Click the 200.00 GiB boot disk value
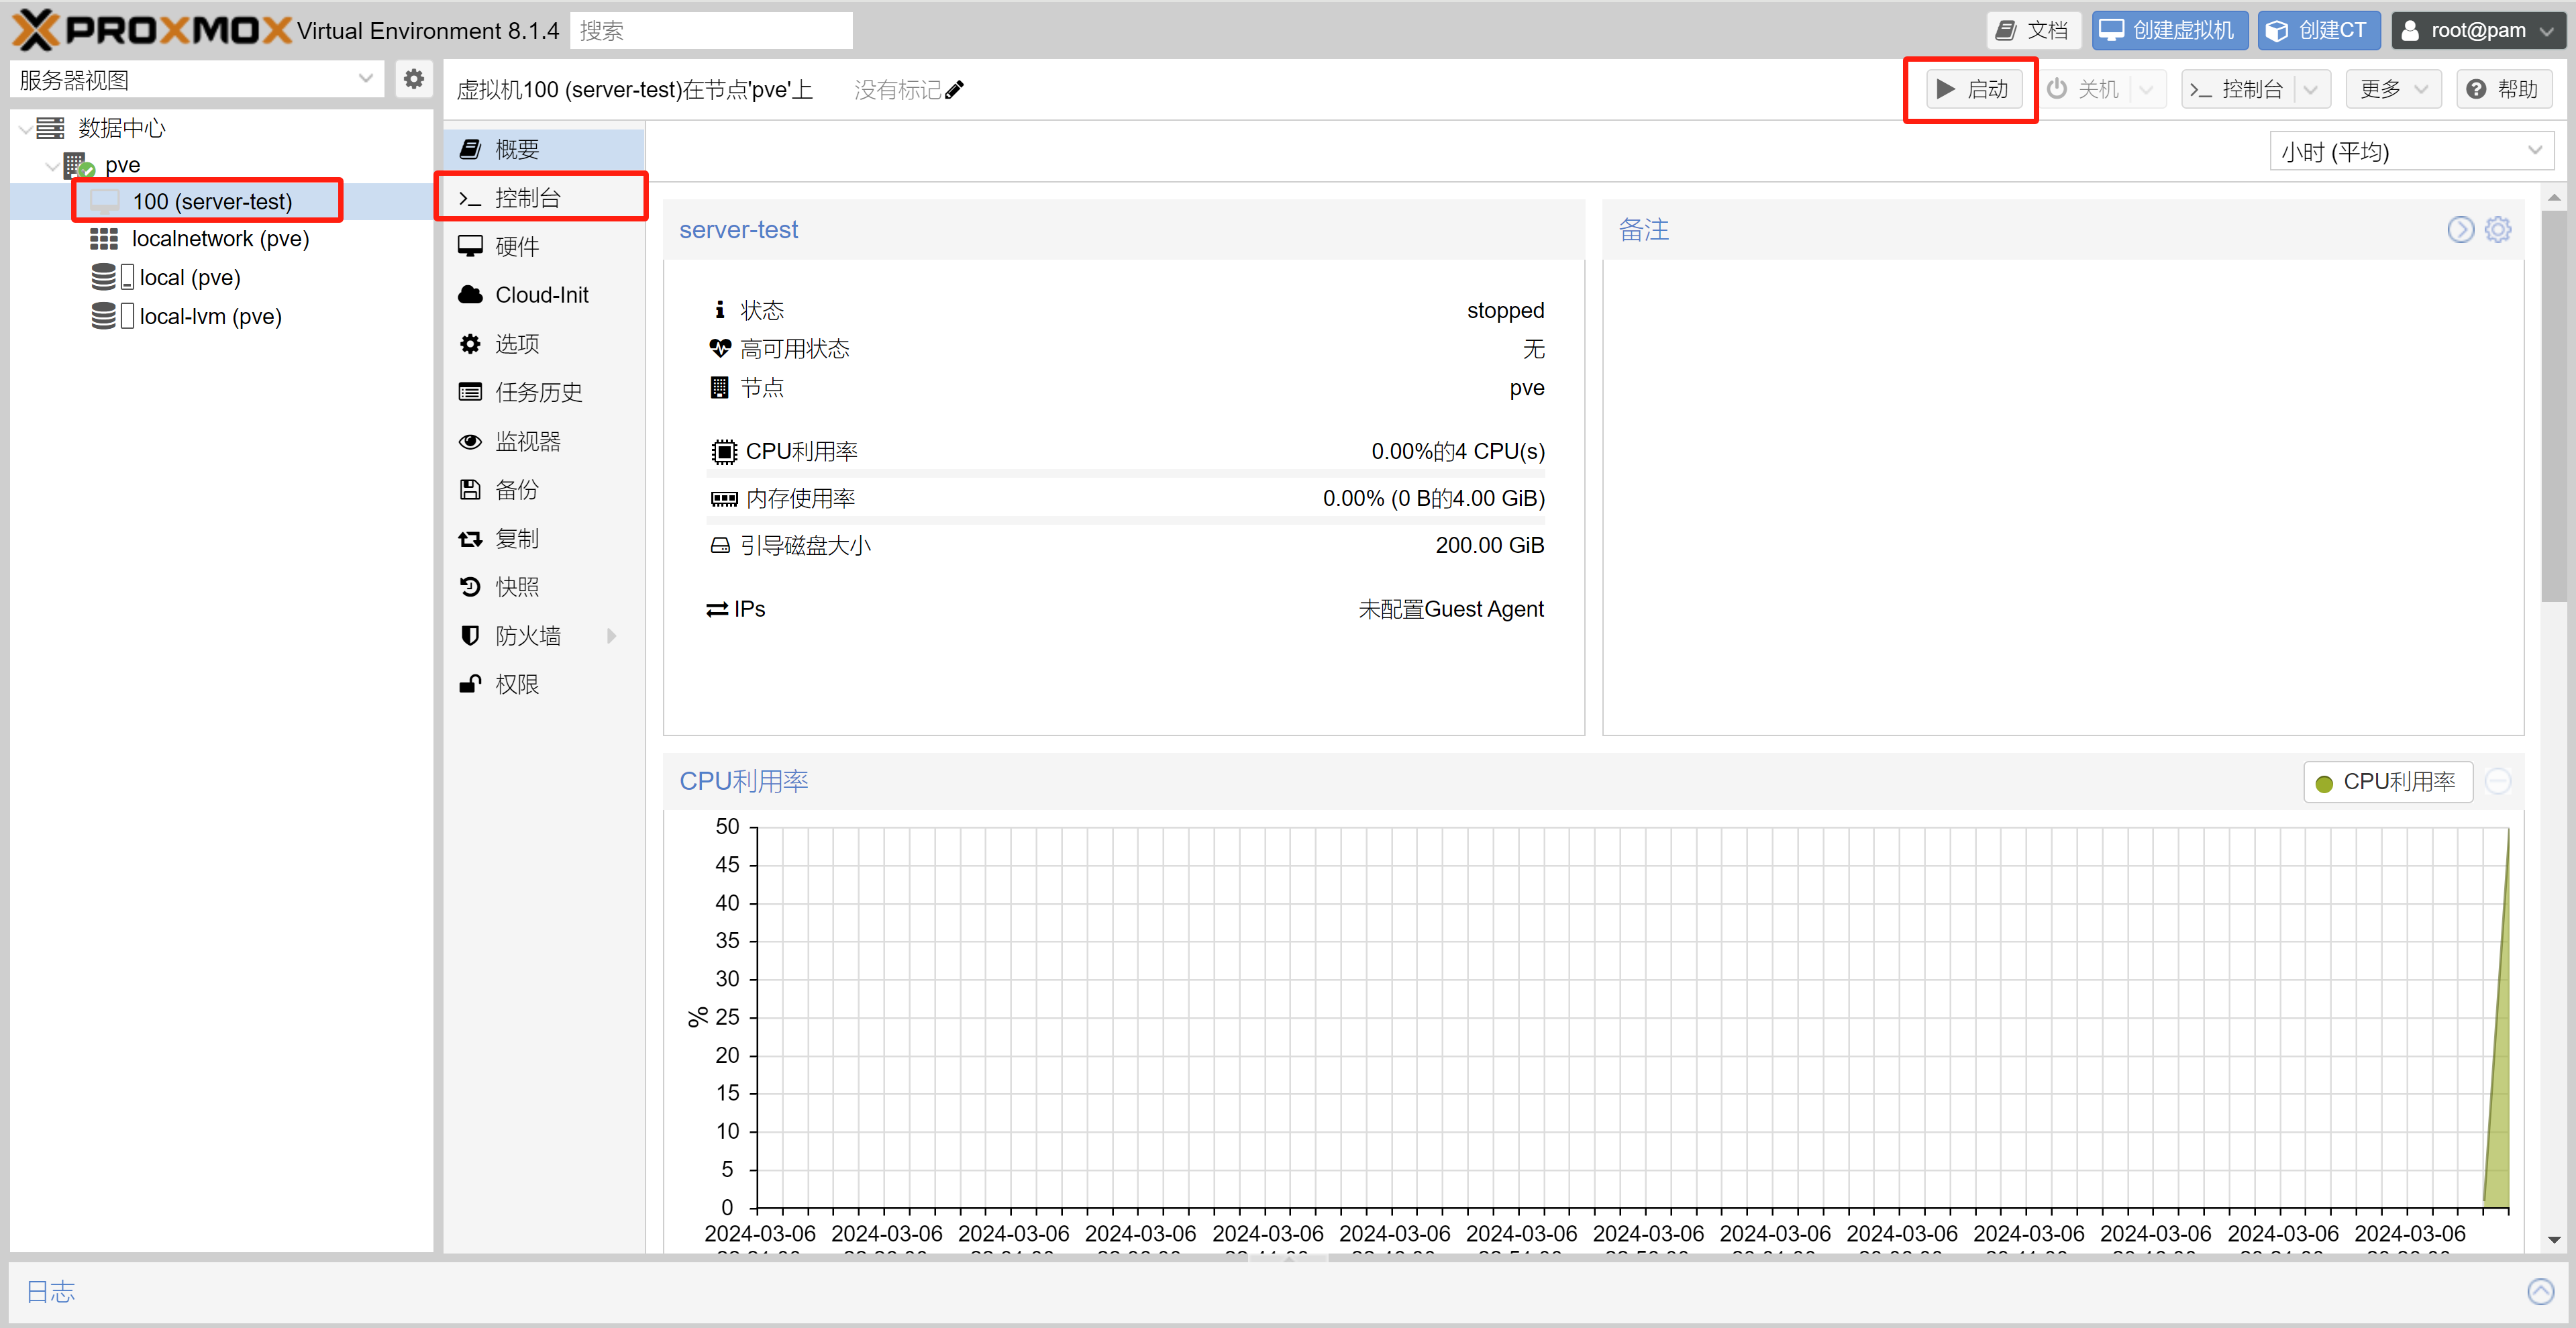This screenshot has height=1328, width=2576. coord(1490,545)
